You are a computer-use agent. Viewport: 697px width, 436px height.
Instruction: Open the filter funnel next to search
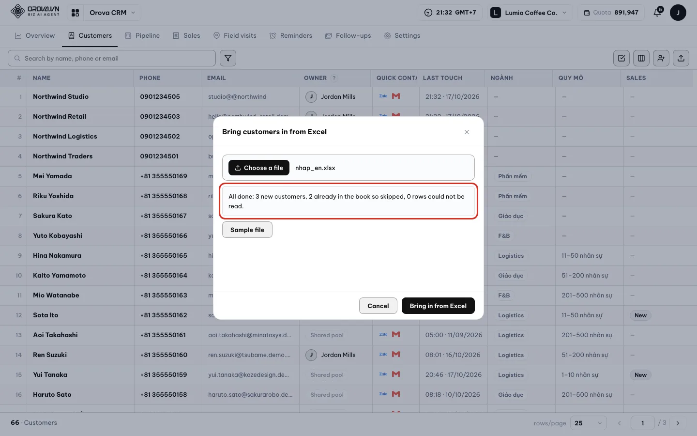click(x=228, y=58)
